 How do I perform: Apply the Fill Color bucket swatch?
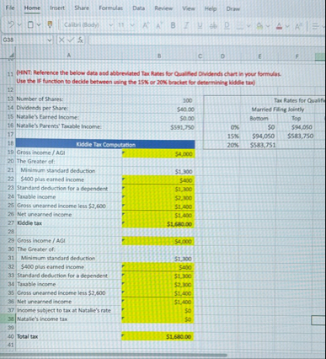click(x=260, y=26)
